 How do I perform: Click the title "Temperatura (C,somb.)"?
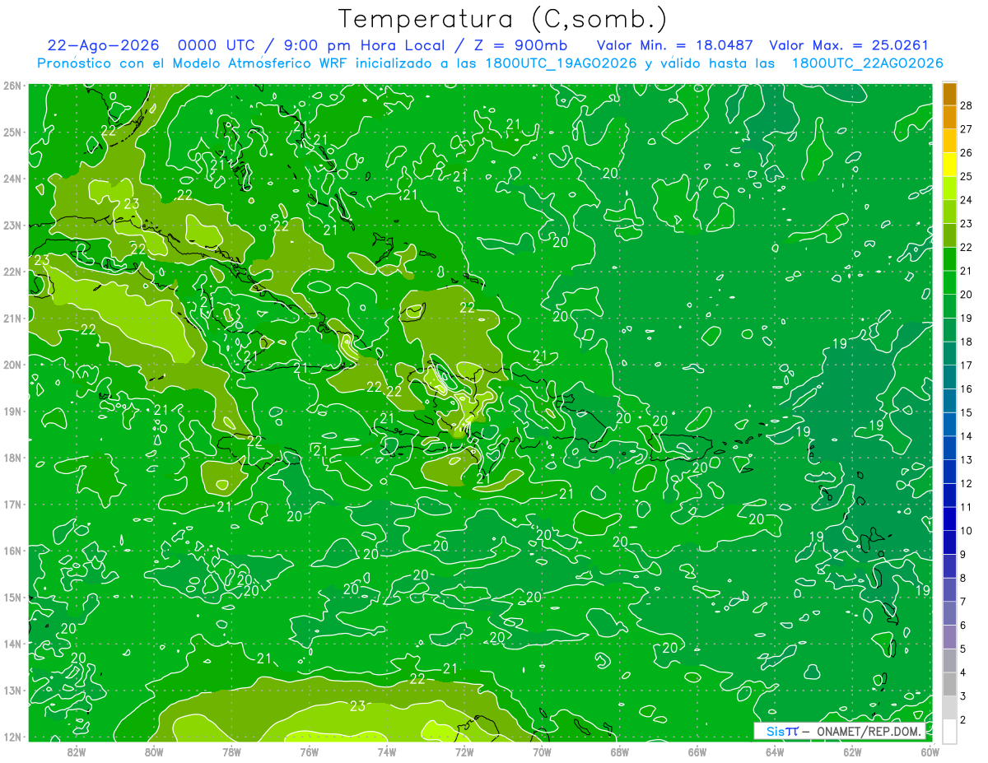(502, 19)
